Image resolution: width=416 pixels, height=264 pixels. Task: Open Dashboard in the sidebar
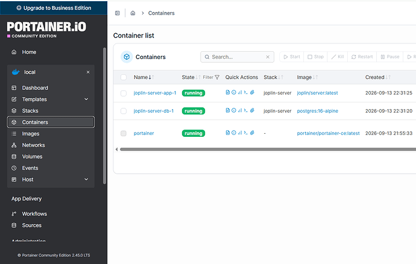tap(51, 88)
